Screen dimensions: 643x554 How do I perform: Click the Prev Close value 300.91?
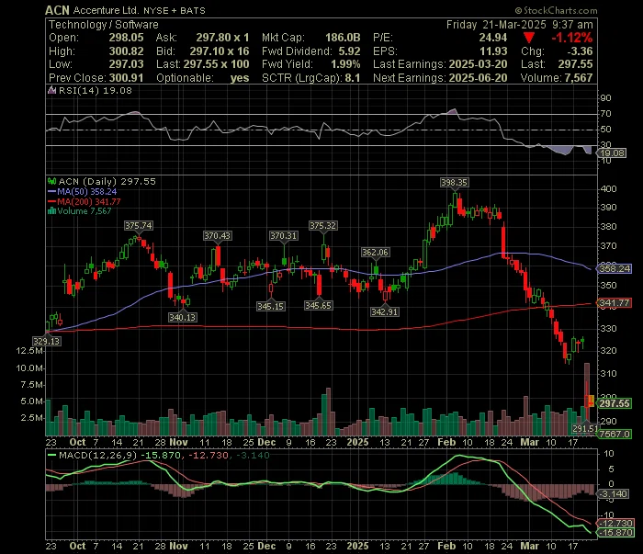coord(127,78)
